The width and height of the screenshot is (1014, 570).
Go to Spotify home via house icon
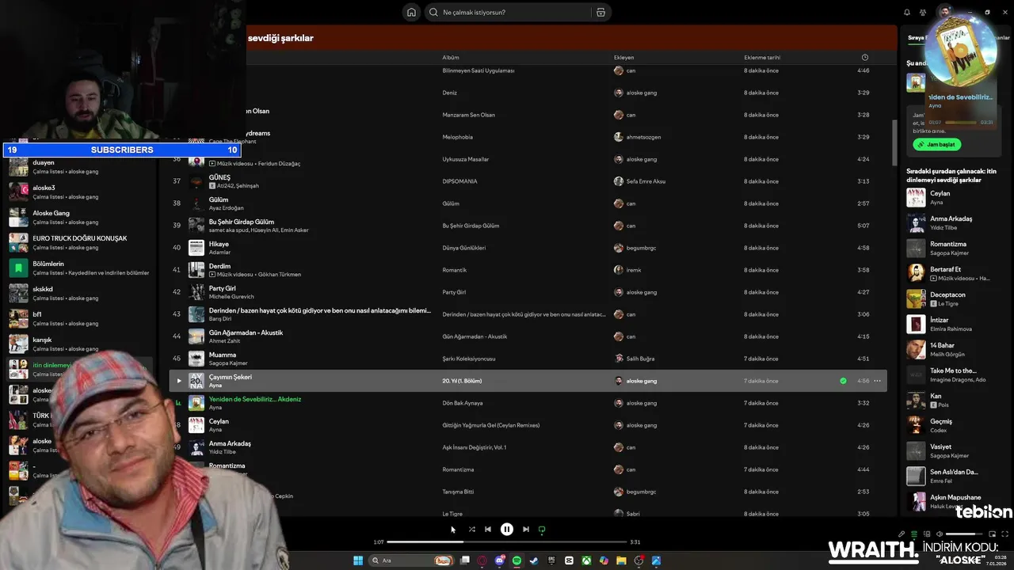coord(411,12)
